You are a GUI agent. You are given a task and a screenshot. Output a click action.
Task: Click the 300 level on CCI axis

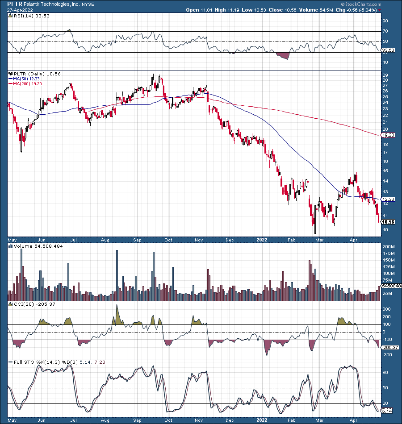386,309
